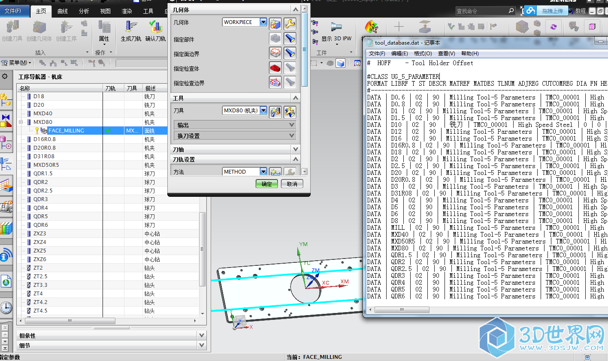Click the edit tool wrench icon beside MXD80
The width and height of the screenshot is (608, 361).
(290, 112)
